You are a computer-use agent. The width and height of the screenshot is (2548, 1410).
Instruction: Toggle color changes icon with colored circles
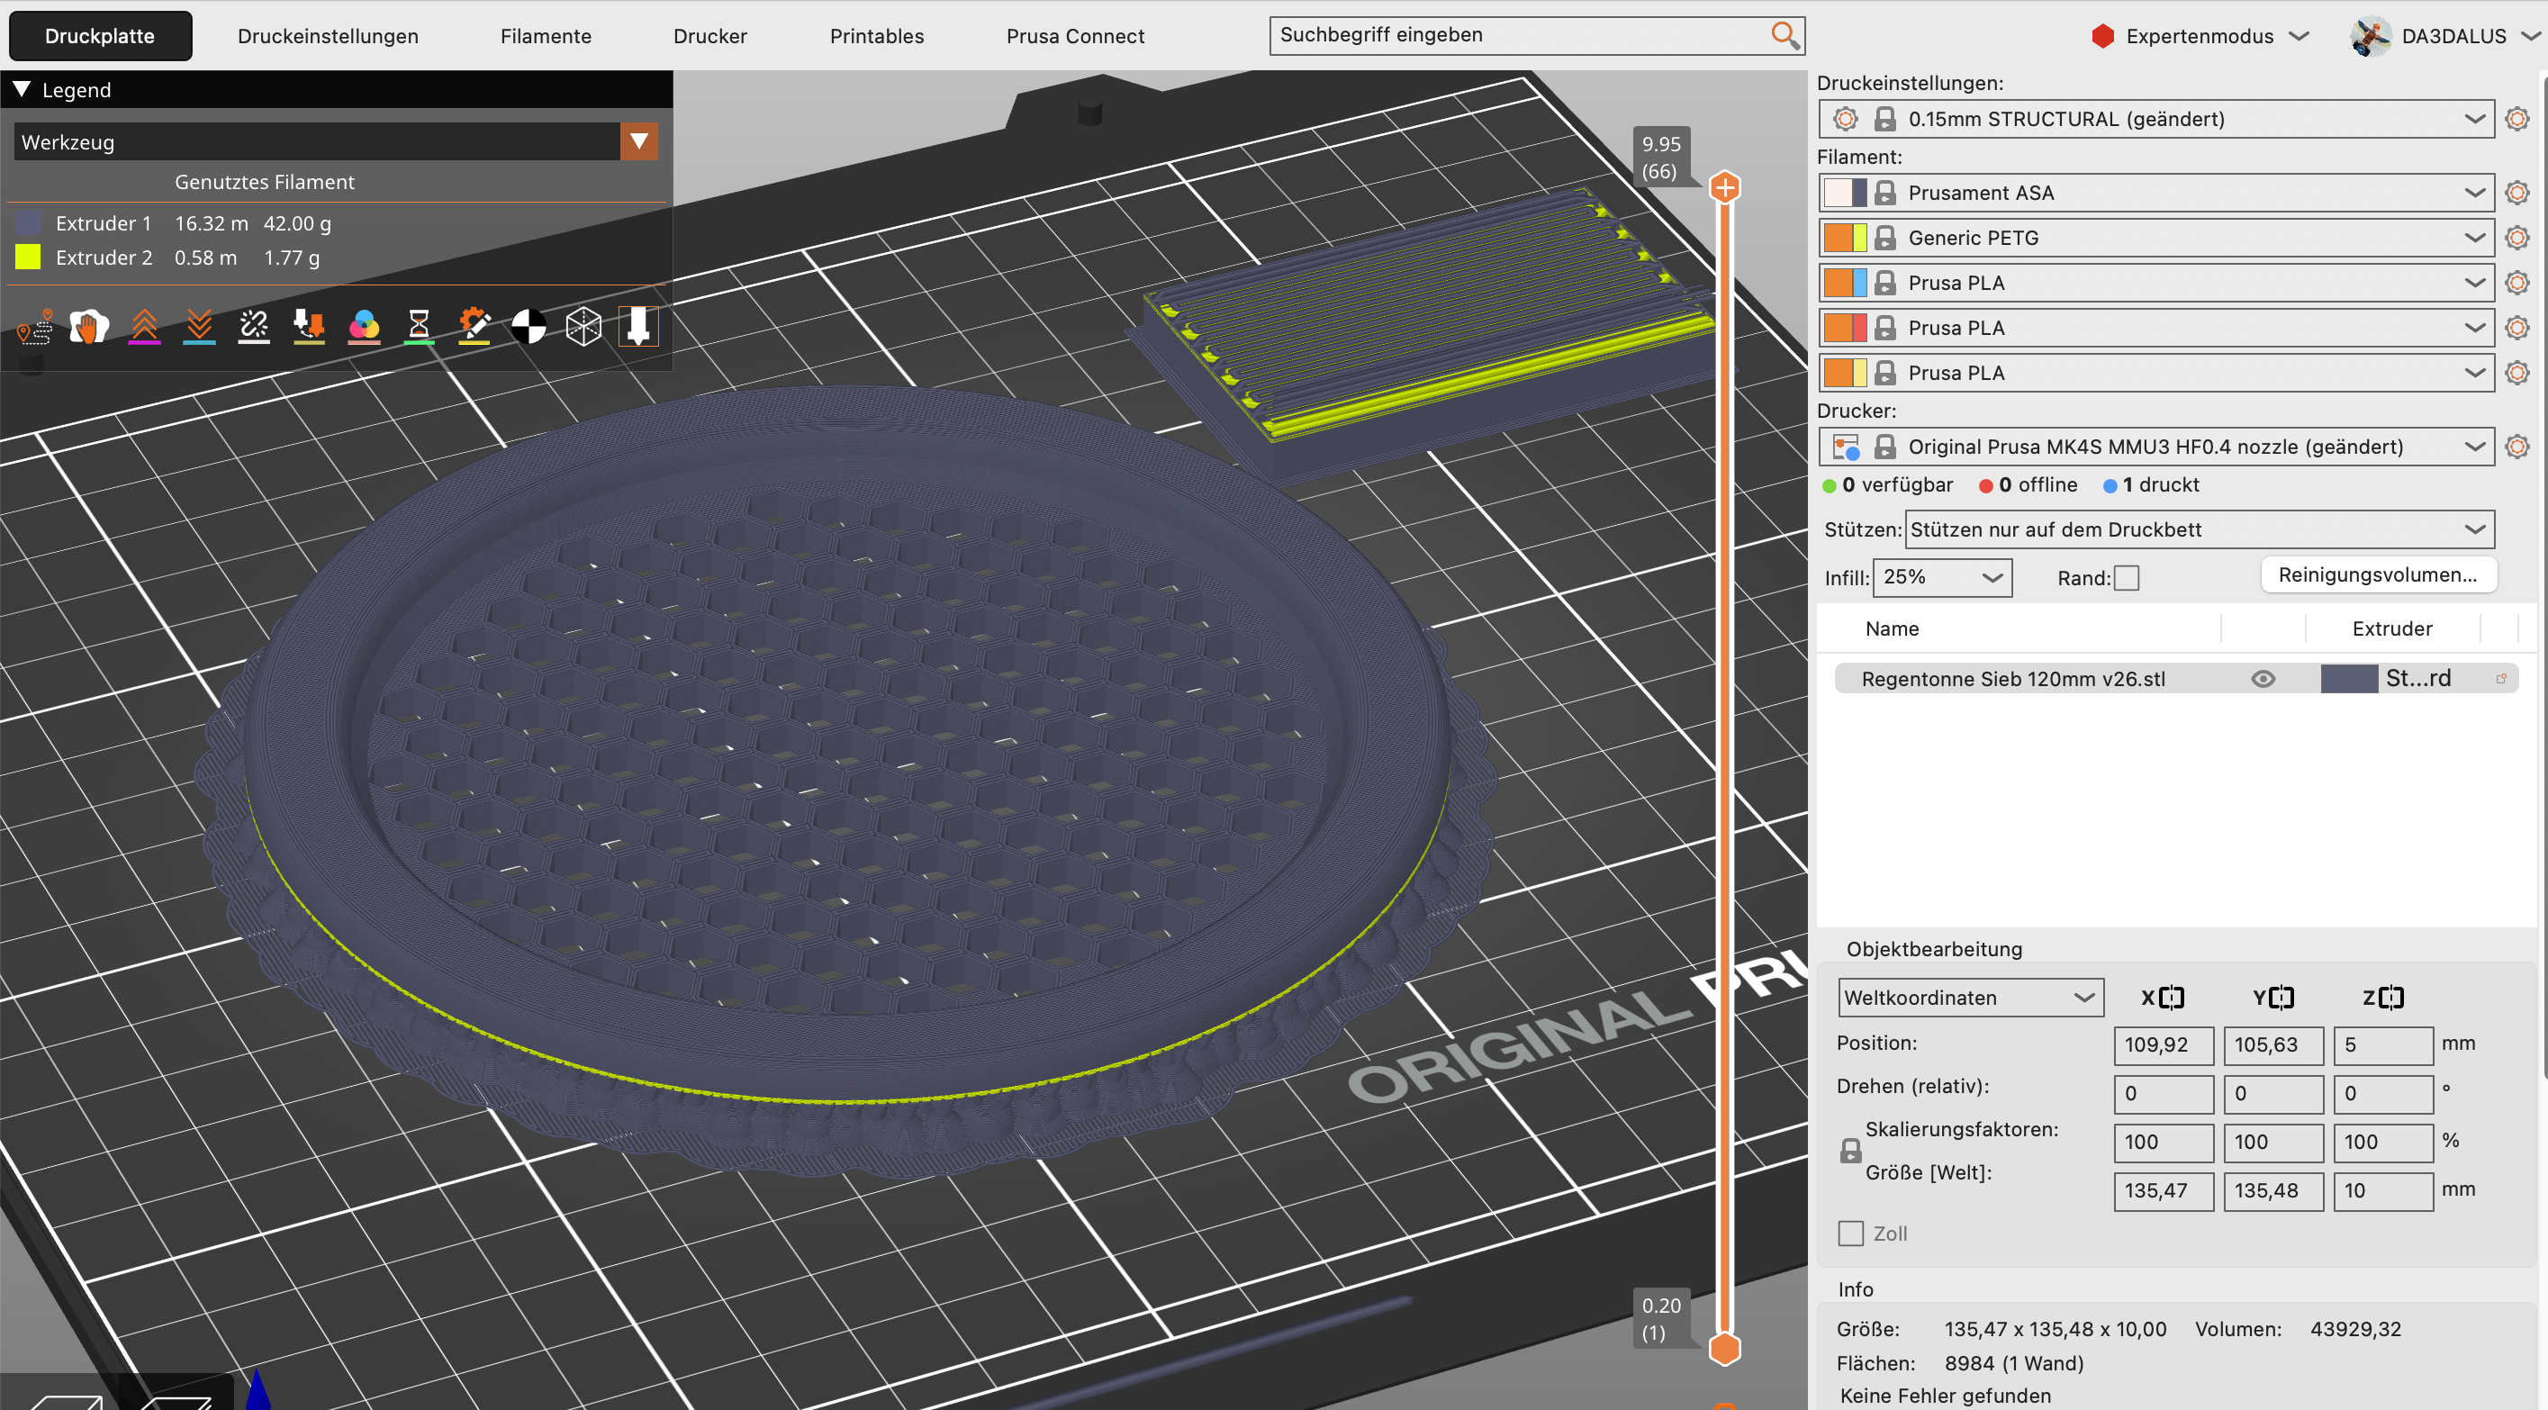click(x=364, y=327)
